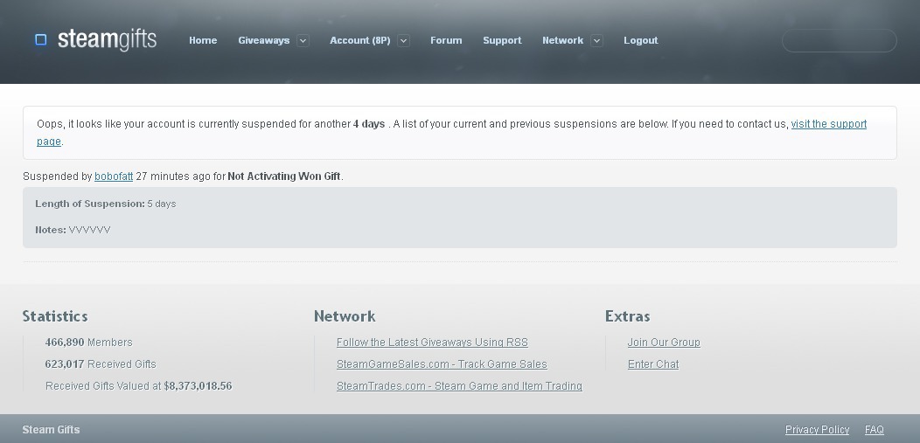Expand the Account dropdown arrow
The width and height of the screenshot is (920, 443).
coord(404,40)
